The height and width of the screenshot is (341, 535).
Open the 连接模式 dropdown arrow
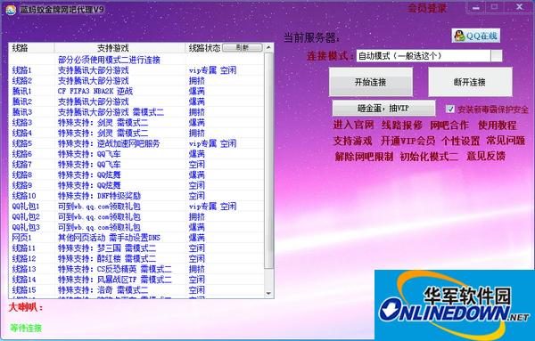click(497, 56)
